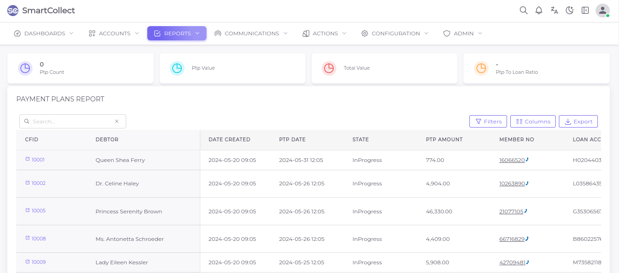Toggle the sidebar layout icon
Screen dimensions: 619x273
point(585,11)
